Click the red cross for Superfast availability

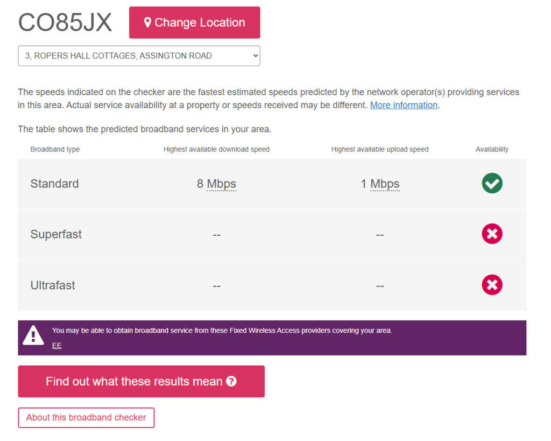tap(492, 234)
